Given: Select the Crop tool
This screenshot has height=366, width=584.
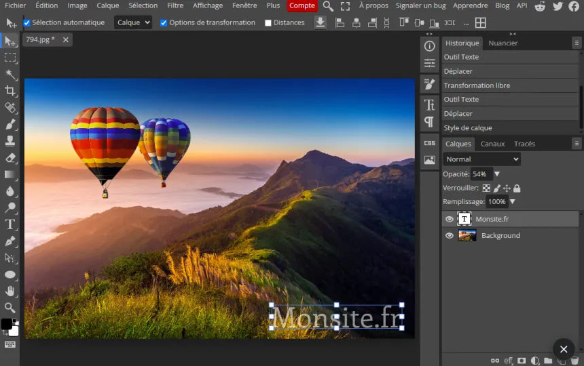Looking at the screenshot, I should click(10, 91).
